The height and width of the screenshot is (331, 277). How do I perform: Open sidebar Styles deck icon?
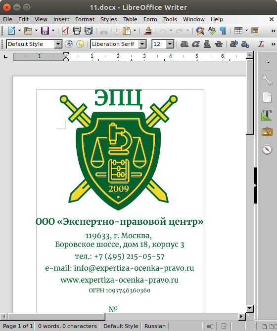(267, 115)
